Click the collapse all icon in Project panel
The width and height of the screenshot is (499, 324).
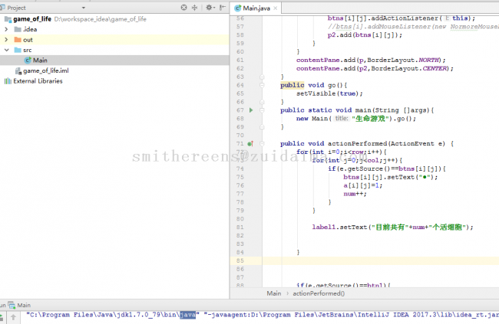[x=195, y=7]
